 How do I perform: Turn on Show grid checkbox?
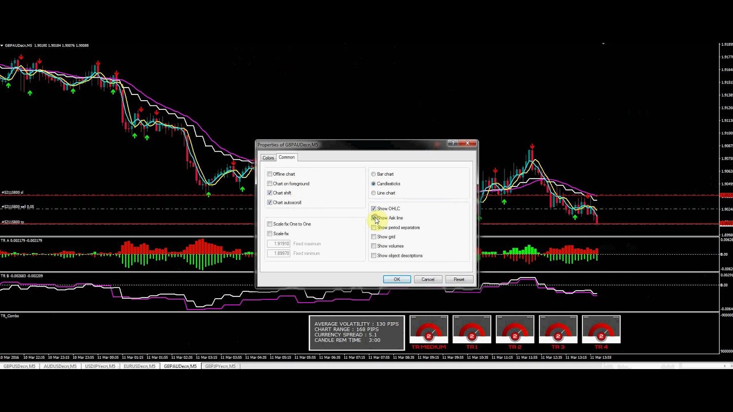coord(374,237)
